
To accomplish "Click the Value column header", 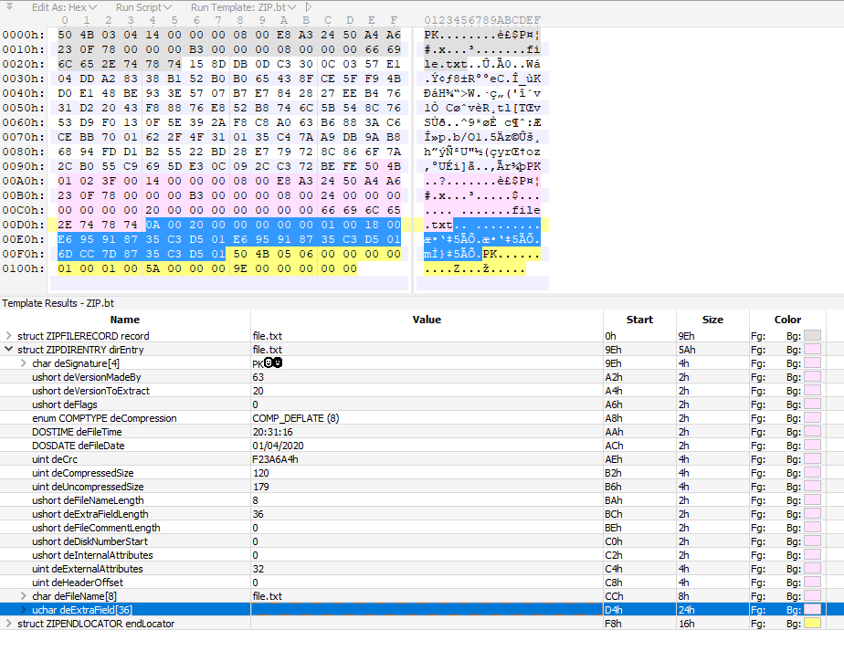I will point(427,319).
